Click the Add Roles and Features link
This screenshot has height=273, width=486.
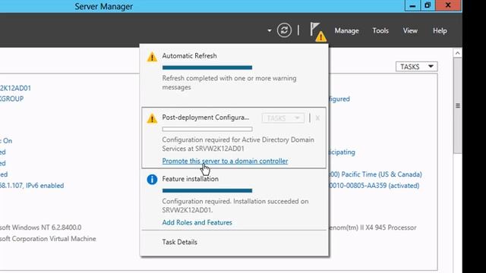click(197, 222)
